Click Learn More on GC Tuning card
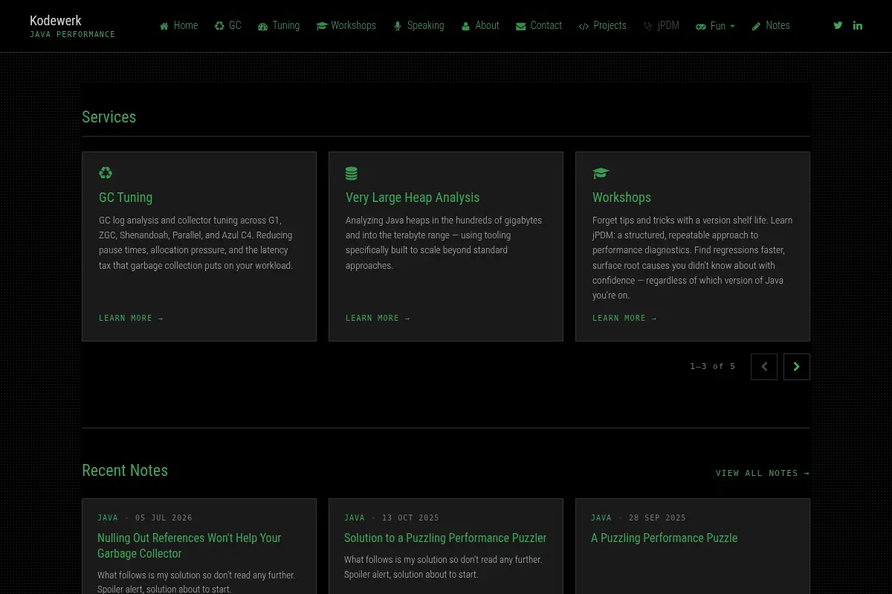The image size is (892, 594). tap(131, 318)
